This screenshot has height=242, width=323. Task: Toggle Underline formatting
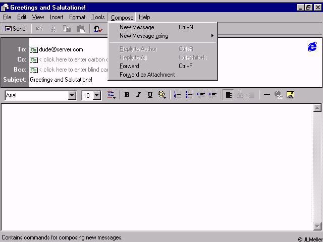click(x=150, y=95)
